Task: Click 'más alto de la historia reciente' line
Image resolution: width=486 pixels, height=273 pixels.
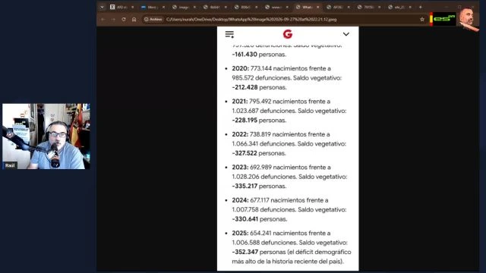Action: pyautogui.click(x=288, y=261)
